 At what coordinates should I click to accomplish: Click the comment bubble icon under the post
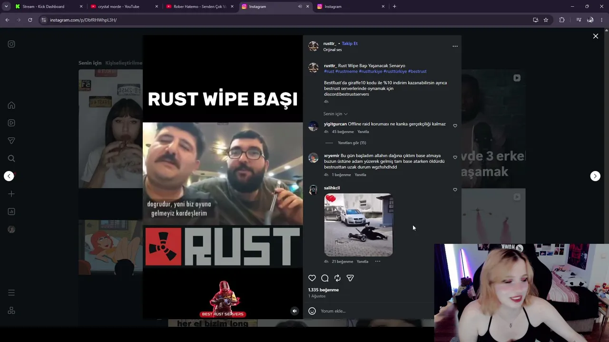[325, 278]
